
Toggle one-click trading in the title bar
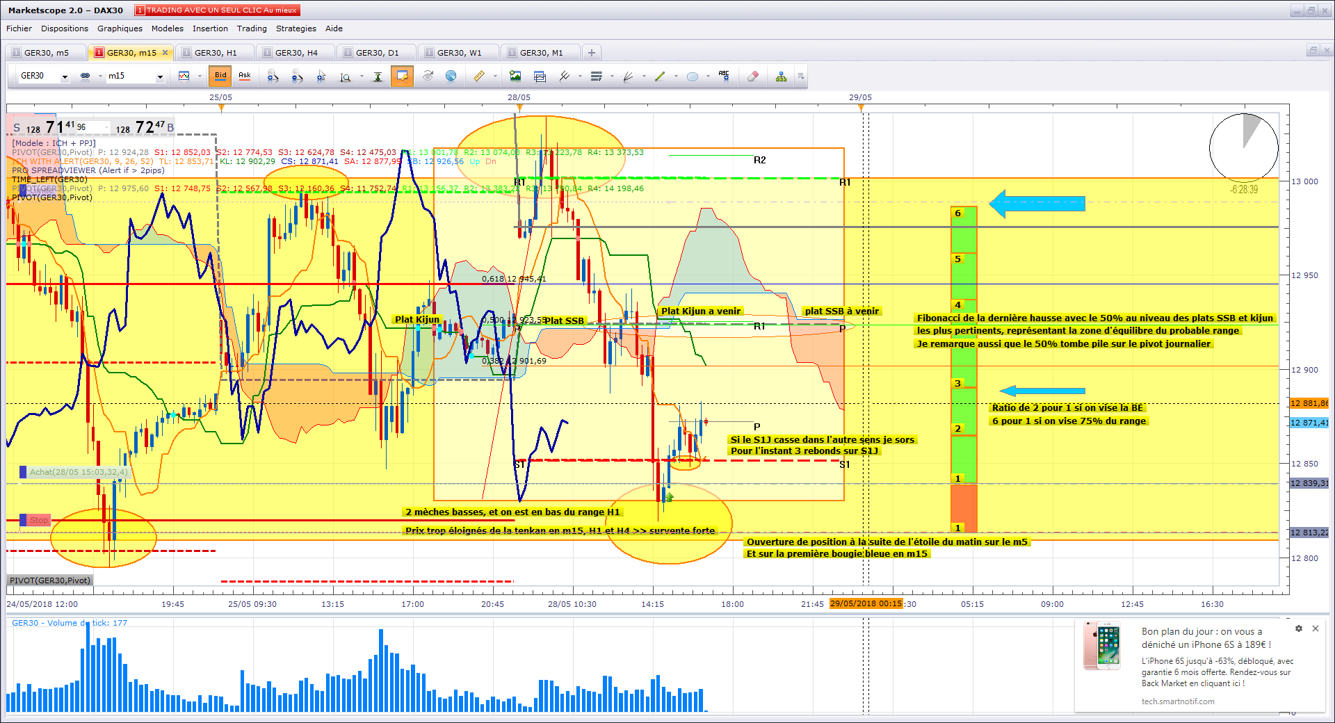[x=217, y=10]
